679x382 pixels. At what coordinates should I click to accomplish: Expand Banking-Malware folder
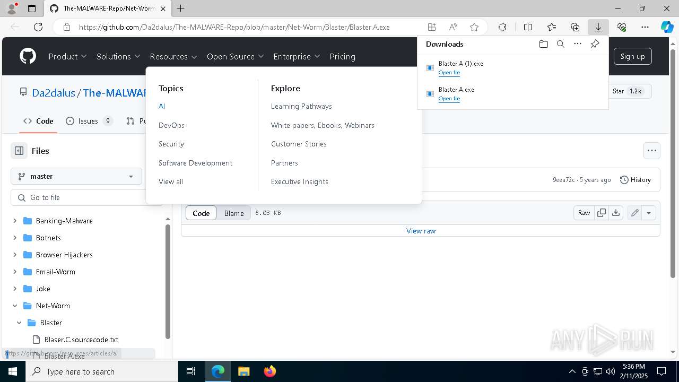pyautogui.click(x=15, y=221)
